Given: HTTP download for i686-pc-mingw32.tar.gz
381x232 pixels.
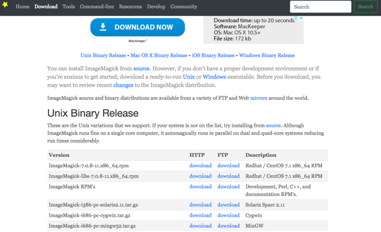Looking at the screenshot, I should [x=200, y=225].
